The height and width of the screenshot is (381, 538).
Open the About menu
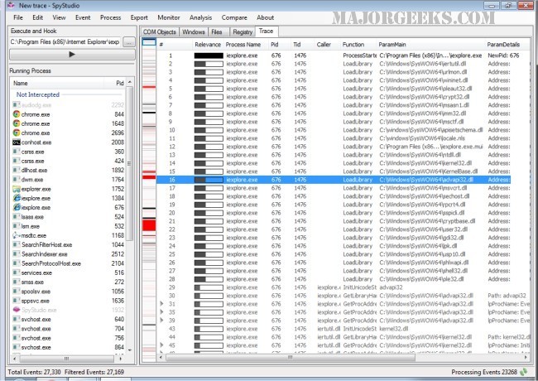pyautogui.click(x=265, y=17)
